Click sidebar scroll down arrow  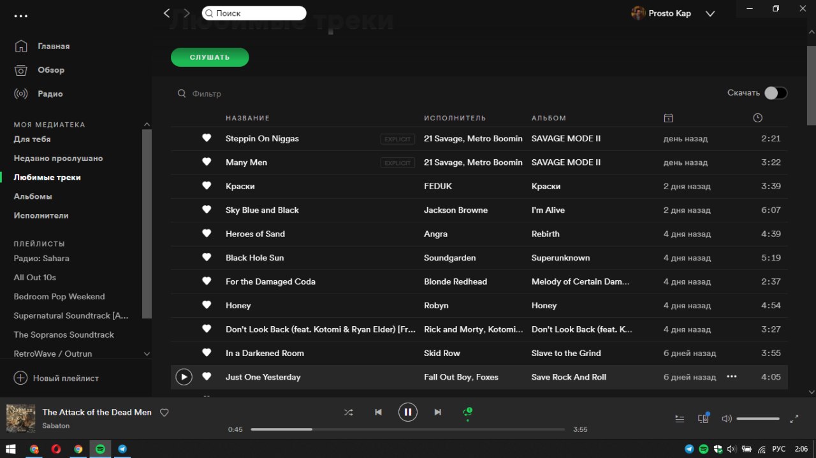[x=147, y=354]
